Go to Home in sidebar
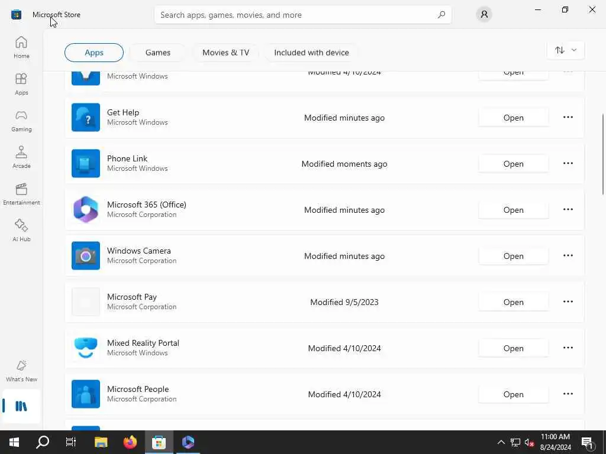Image resolution: width=606 pixels, height=454 pixels. coord(21,47)
